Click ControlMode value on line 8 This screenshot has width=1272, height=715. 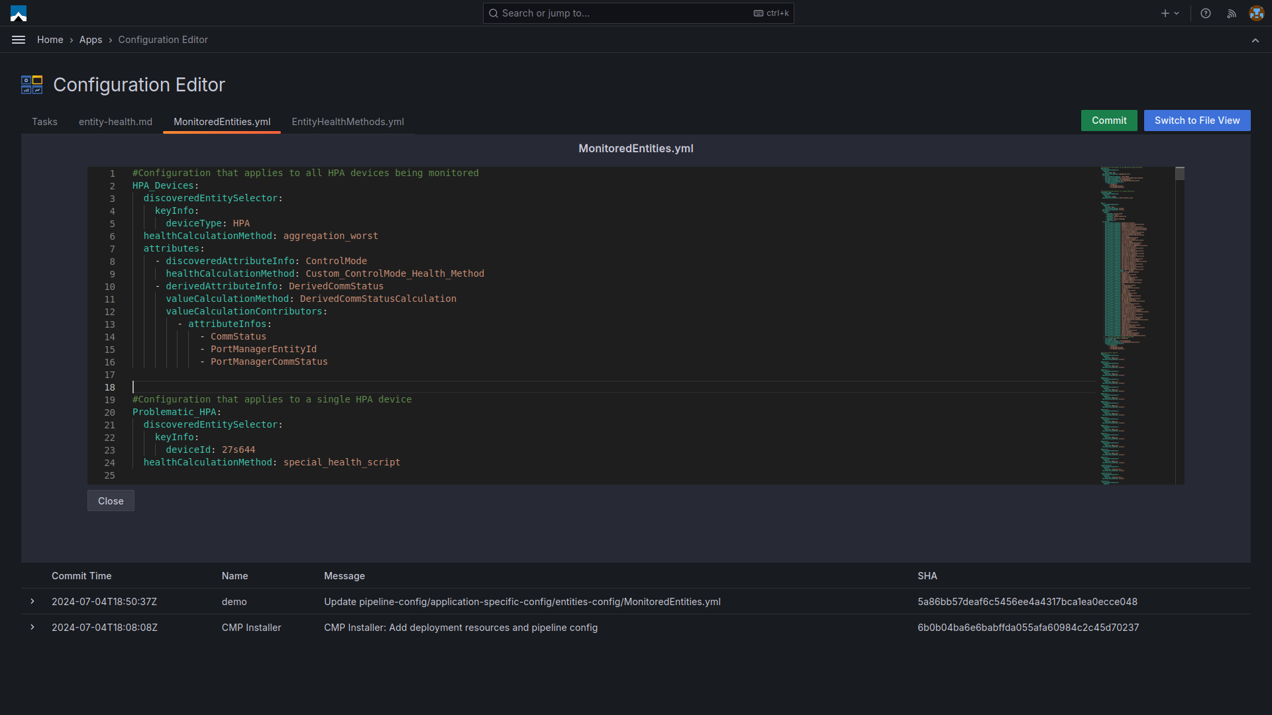[x=336, y=262]
